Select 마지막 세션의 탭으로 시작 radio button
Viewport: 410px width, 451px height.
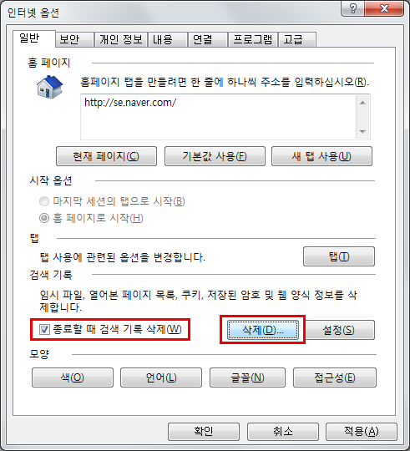44,201
